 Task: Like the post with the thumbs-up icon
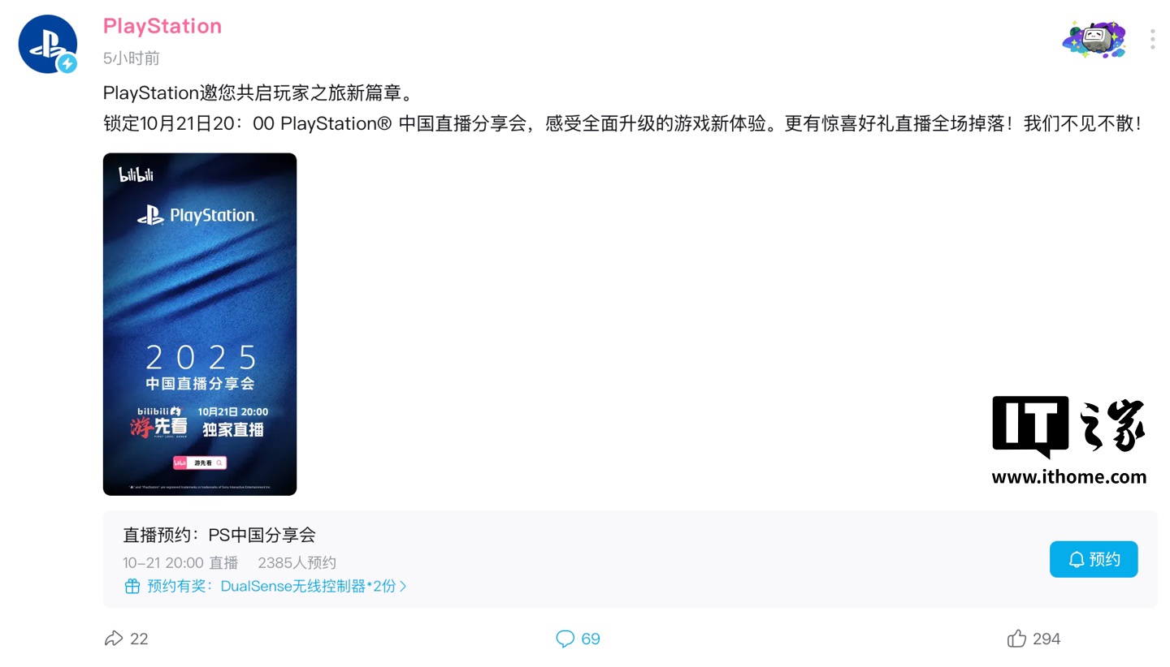click(1016, 639)
